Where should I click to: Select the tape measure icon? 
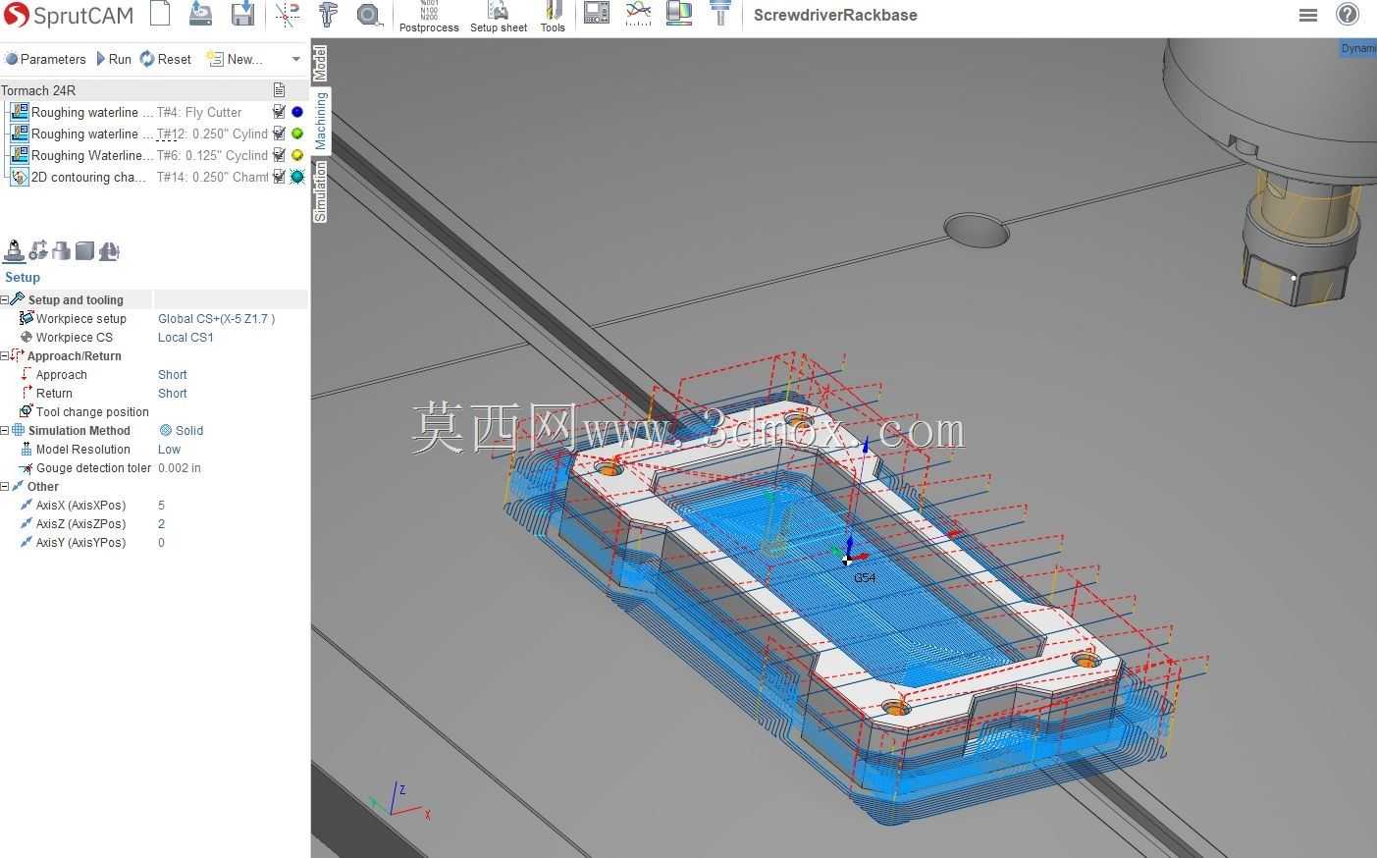(369, 15)
